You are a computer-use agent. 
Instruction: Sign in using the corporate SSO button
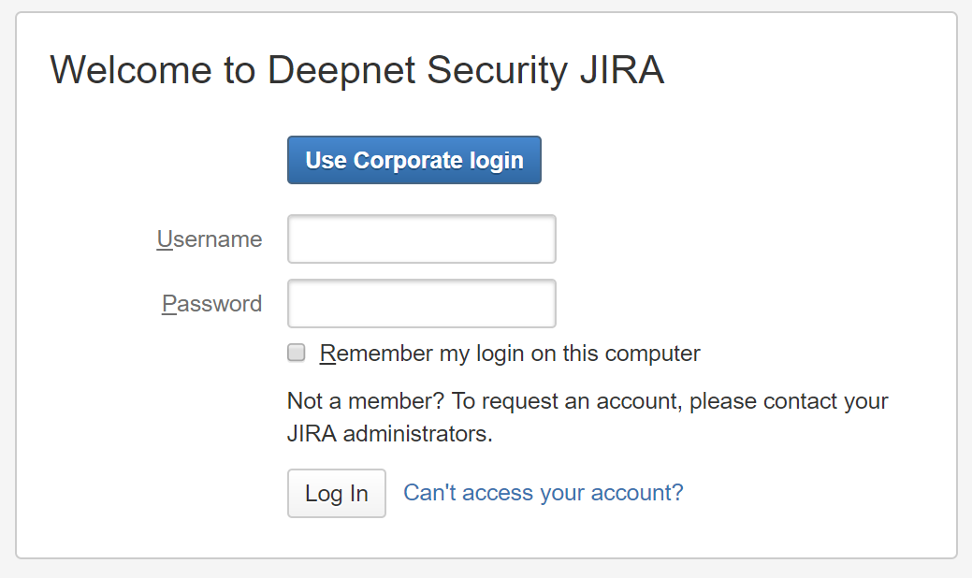click(x=413, y=160)
